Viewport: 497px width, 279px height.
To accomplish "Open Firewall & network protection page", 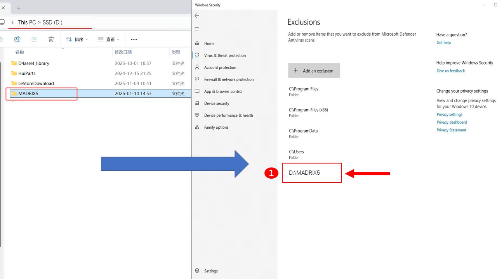I will click(229, 79).
